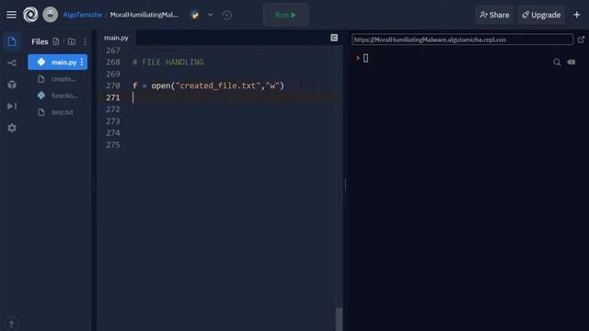
Task: Click the Share button
Action: tap(494, 15)
